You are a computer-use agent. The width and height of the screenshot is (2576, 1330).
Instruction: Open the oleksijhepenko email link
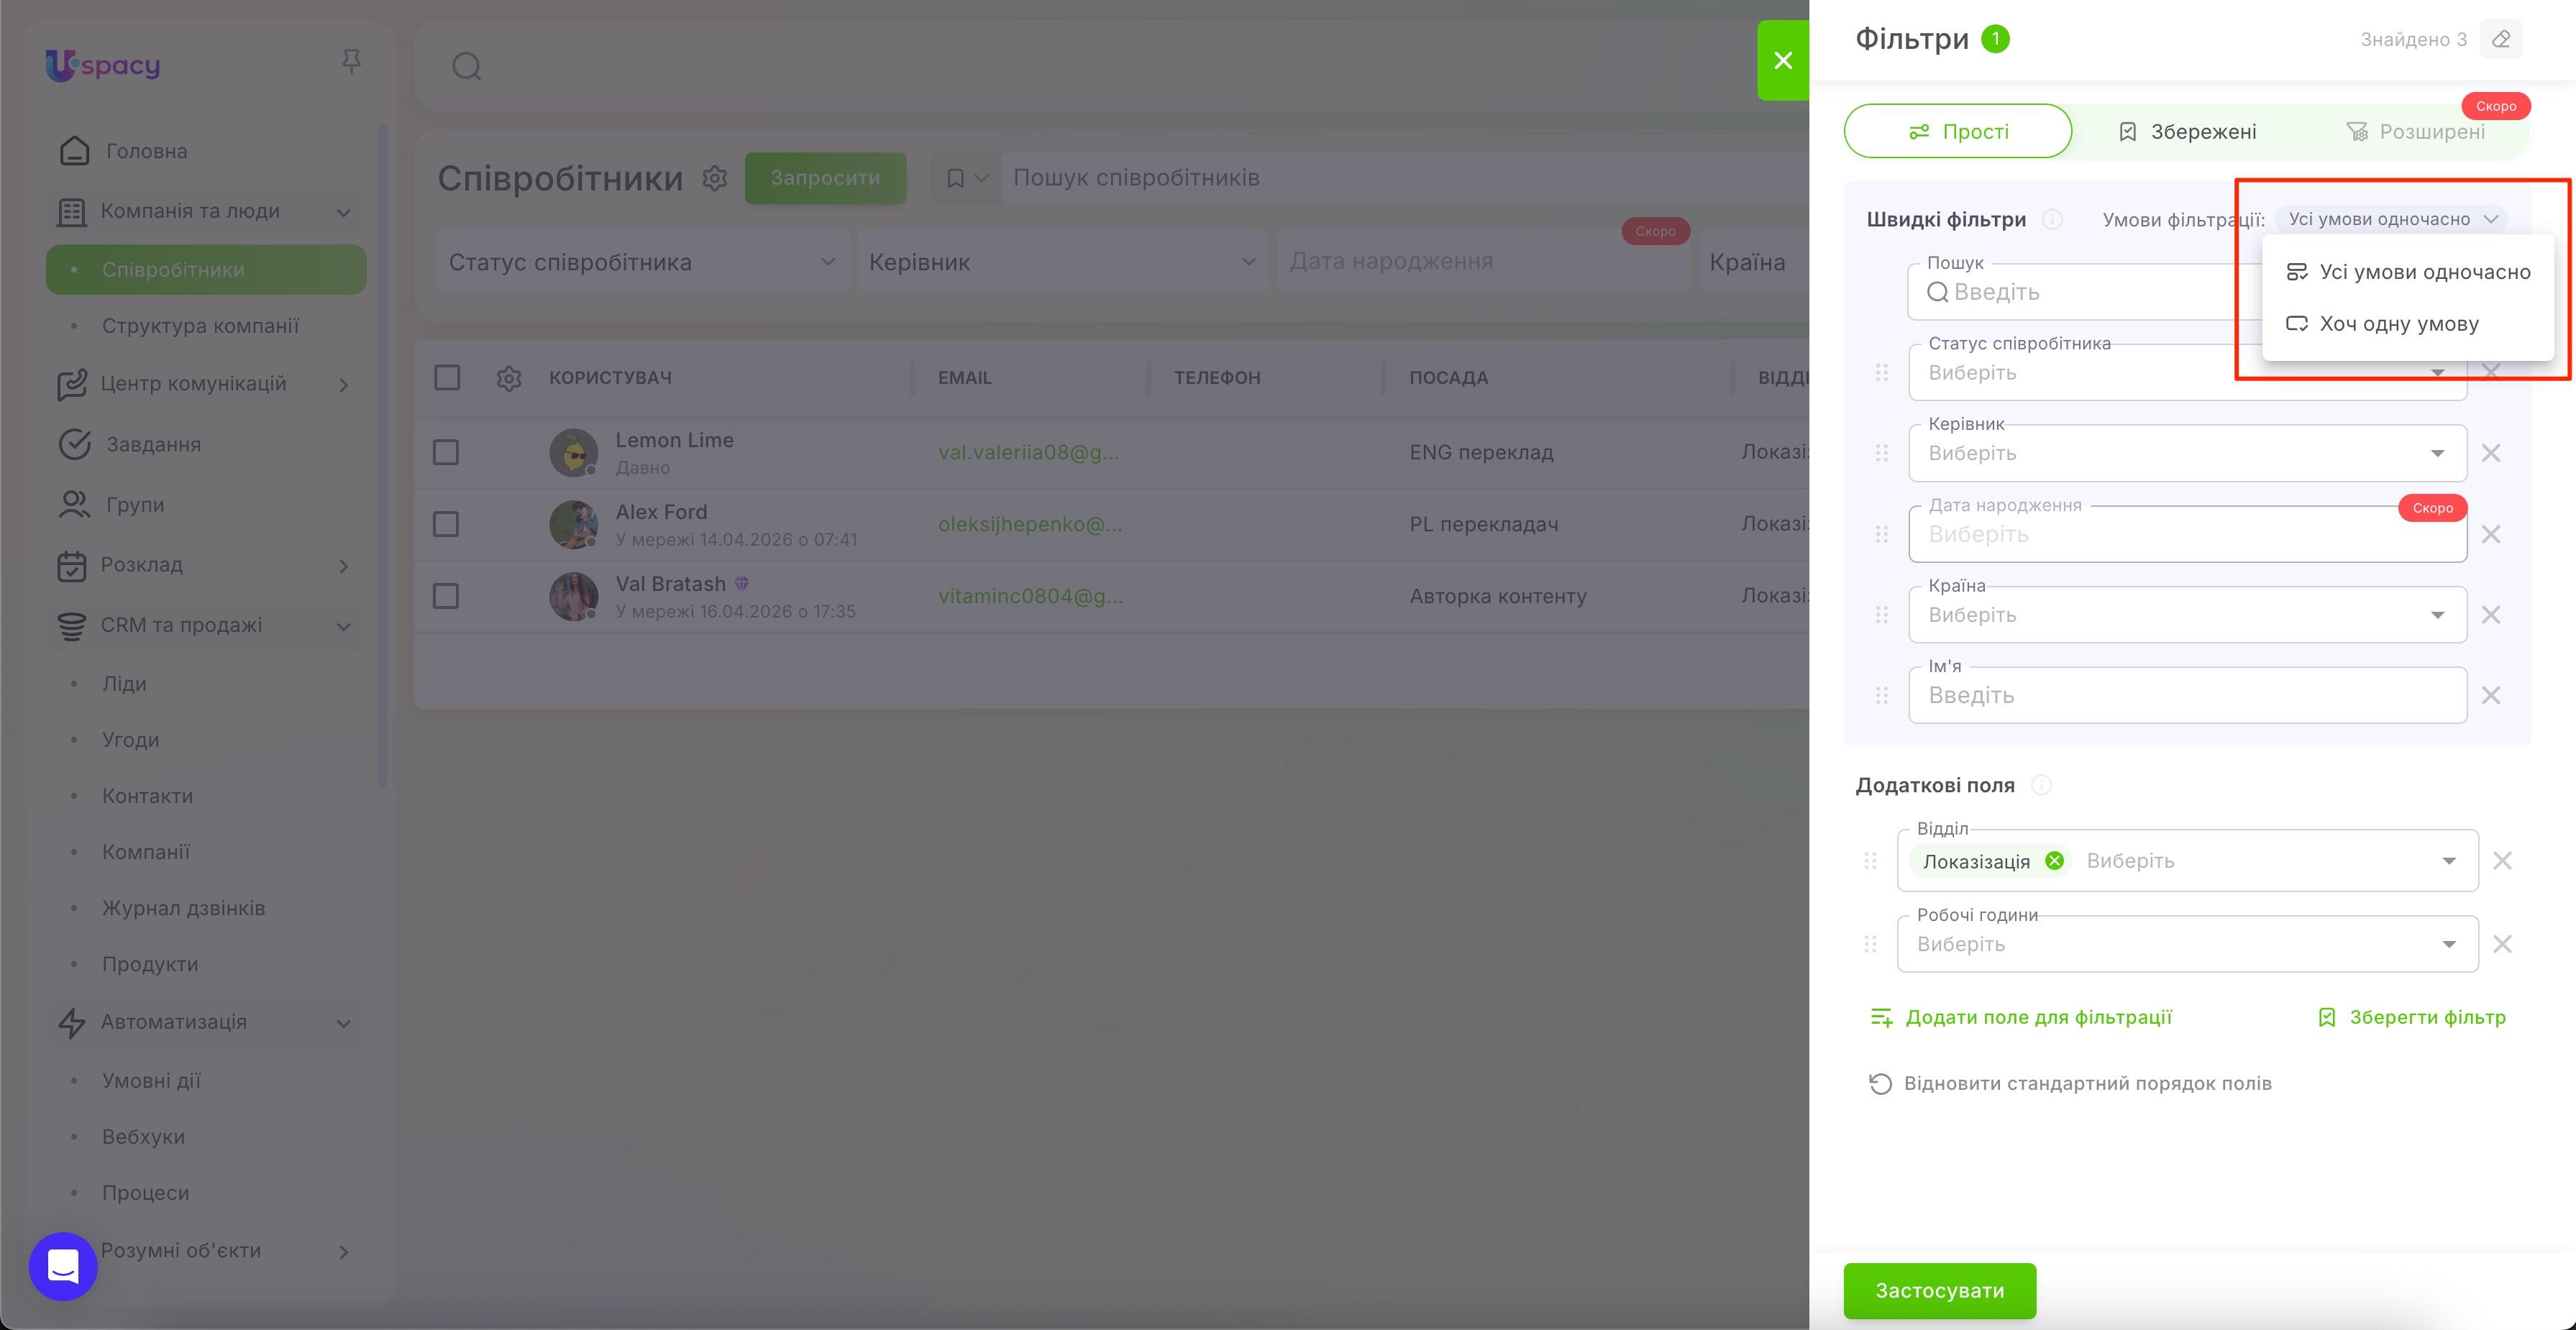coord(1030,524)
